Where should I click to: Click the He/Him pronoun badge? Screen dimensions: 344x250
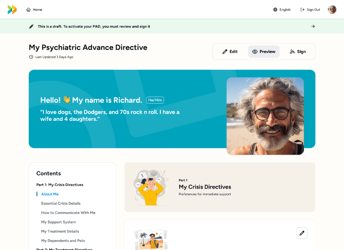click(x=155, y=100)
